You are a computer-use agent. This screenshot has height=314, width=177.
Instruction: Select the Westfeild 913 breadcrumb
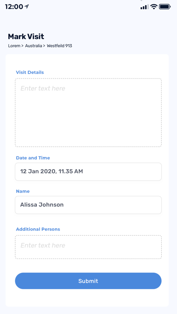coord(59,46)
